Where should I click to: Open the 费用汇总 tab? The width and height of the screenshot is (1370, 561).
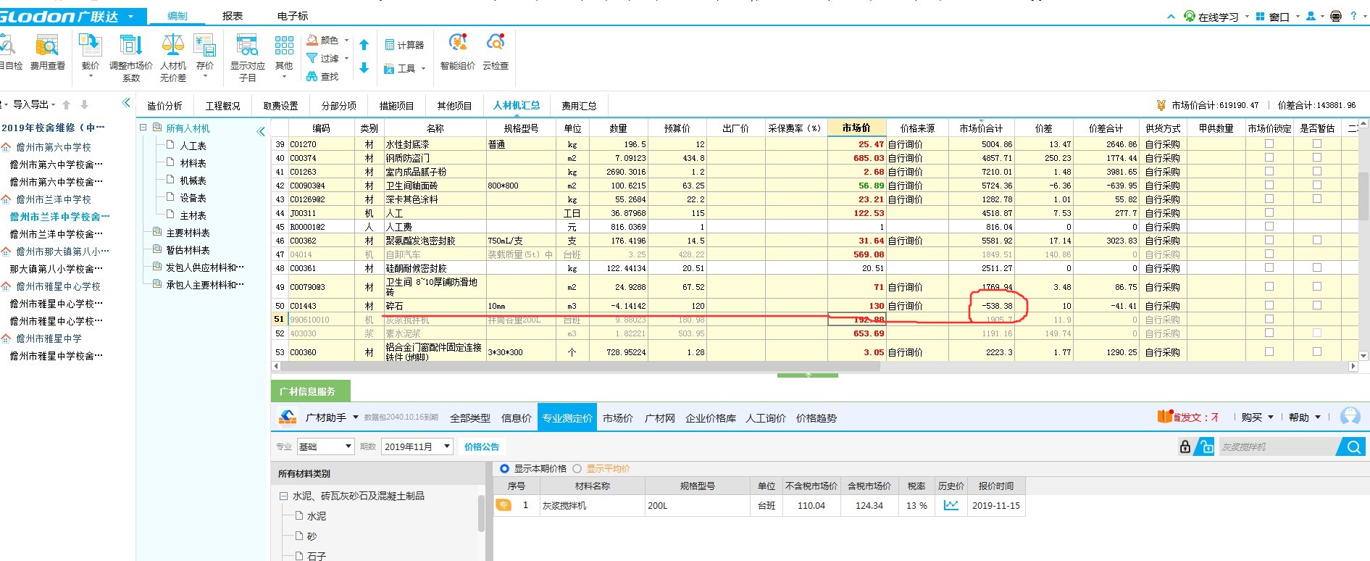coord(580,106)
